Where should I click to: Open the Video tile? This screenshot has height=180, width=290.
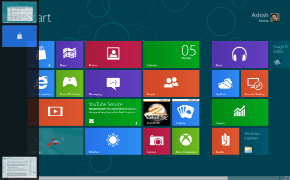pyautogui.click(x=55, y=112)
